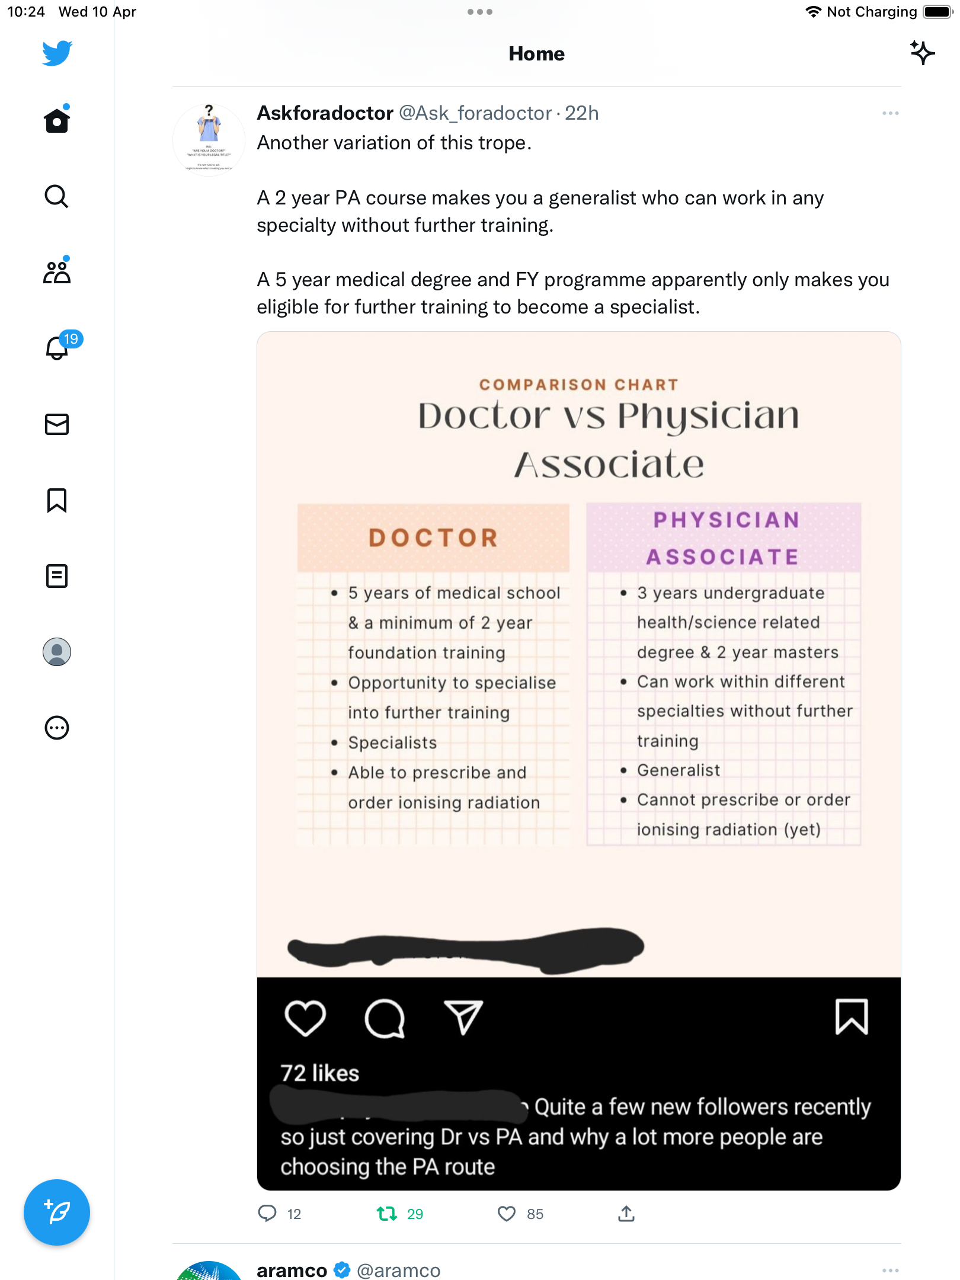The image size is (960, 1280).
Task: Open the Twitter bird logo
Action: tap(57, 53)
